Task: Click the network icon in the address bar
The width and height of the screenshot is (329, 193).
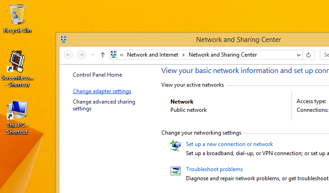Action: pyautogui.click(x=113, y=54)
